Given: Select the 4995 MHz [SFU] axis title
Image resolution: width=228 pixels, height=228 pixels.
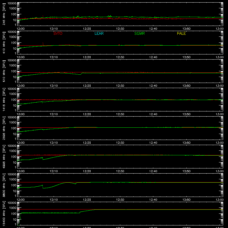Looking at the screenshot, I should tap(4, 156).
